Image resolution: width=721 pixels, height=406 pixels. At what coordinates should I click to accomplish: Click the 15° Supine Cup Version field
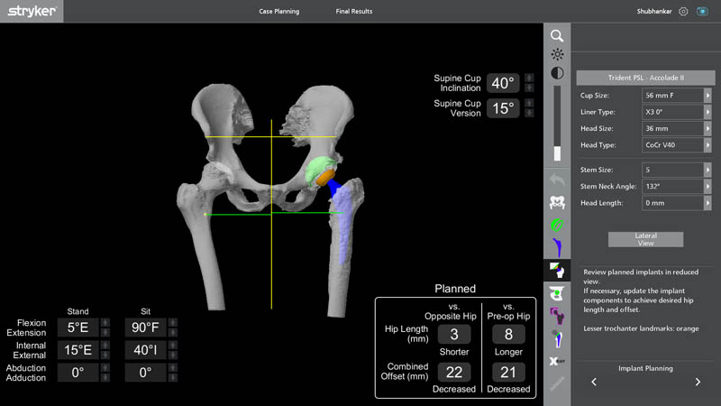coord(503,108)
